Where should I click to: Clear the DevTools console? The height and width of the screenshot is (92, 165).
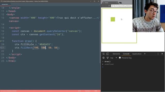(x=104, y=58)
